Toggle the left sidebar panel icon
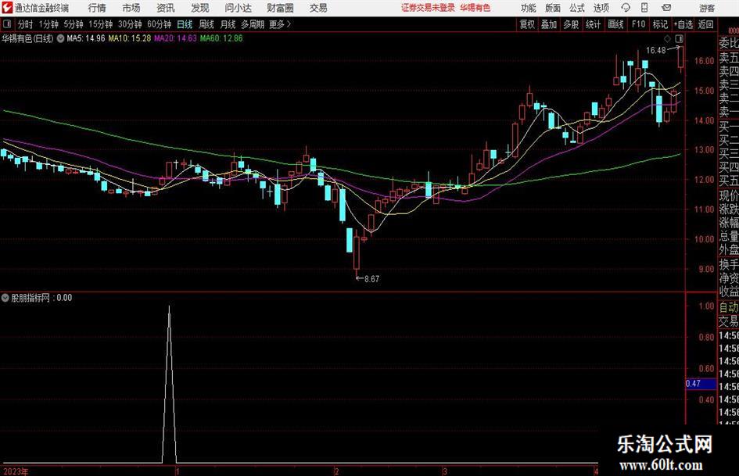Screen dimensions: 739x476 7,24
